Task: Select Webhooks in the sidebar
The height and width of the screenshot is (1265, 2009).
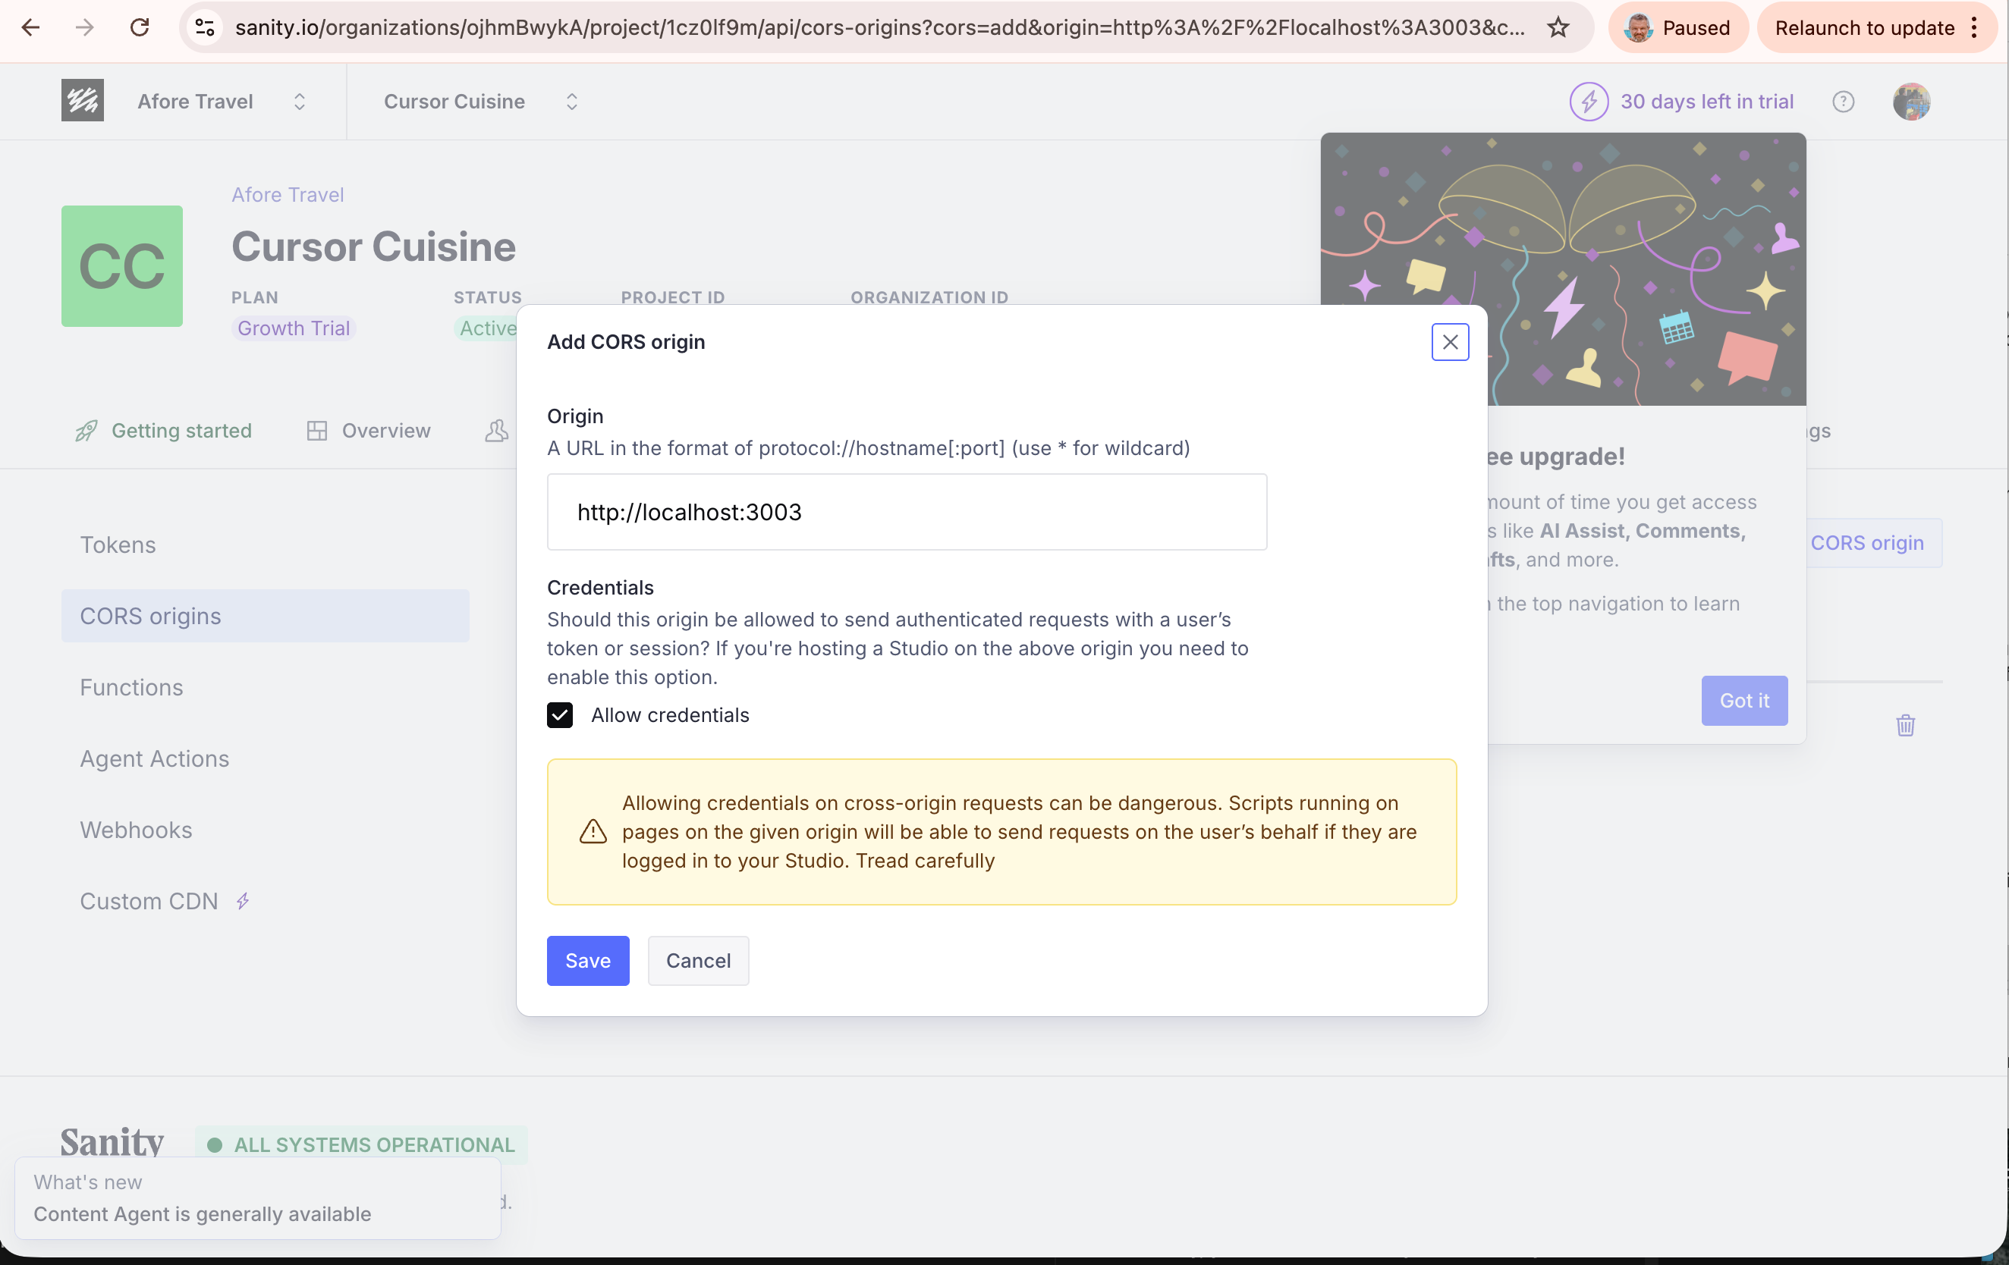Action: click(136, 830)
